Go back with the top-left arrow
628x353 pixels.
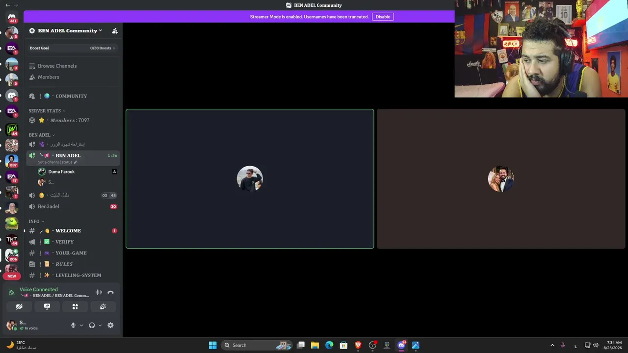(x=7, y=5)
